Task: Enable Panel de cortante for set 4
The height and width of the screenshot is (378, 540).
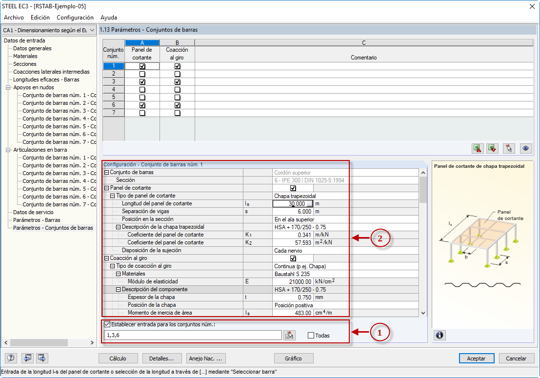Action: coord(142,90)
